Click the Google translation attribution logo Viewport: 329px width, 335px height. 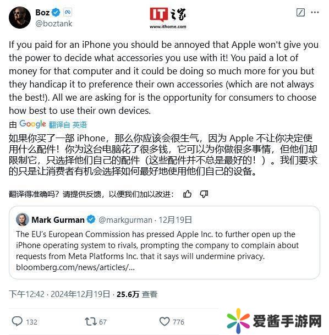pyautogui.click(x=32, y=124)
